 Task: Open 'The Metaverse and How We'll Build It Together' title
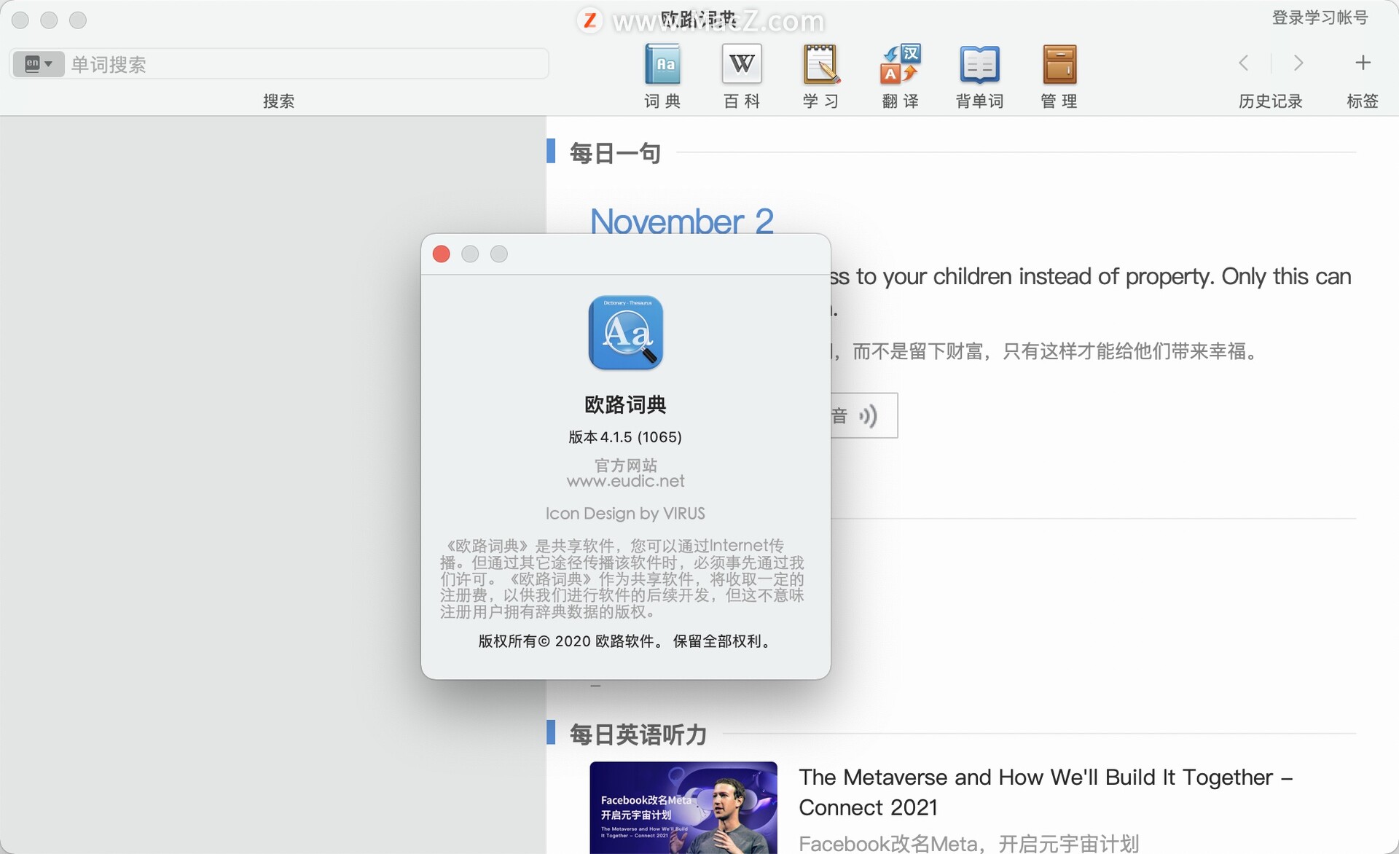[1046, 792]
